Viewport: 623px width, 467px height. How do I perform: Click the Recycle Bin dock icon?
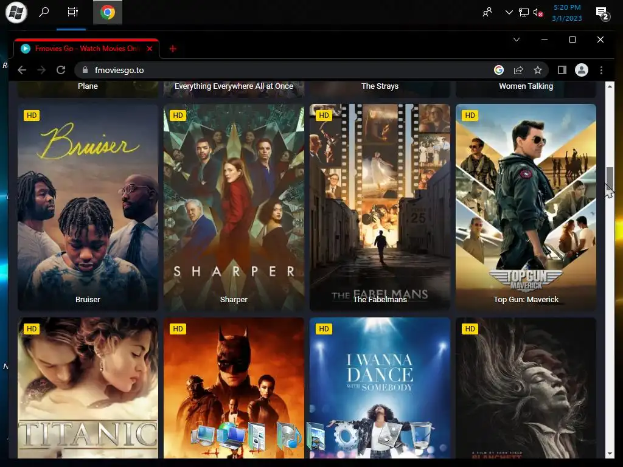[421, 435]
